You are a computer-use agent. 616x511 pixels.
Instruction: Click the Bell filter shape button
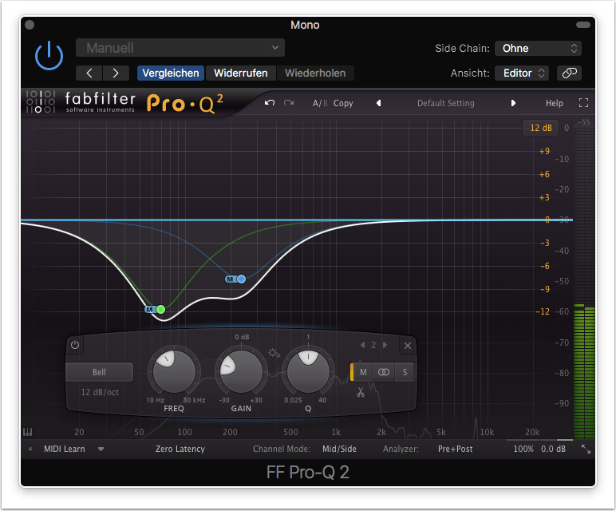99,372
